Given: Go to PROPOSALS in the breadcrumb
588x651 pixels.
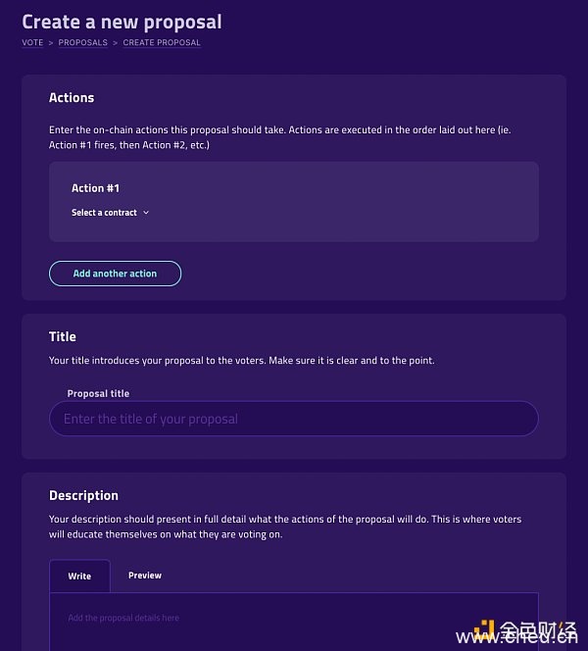Looking at the screenshot, I should pos(82,43).
